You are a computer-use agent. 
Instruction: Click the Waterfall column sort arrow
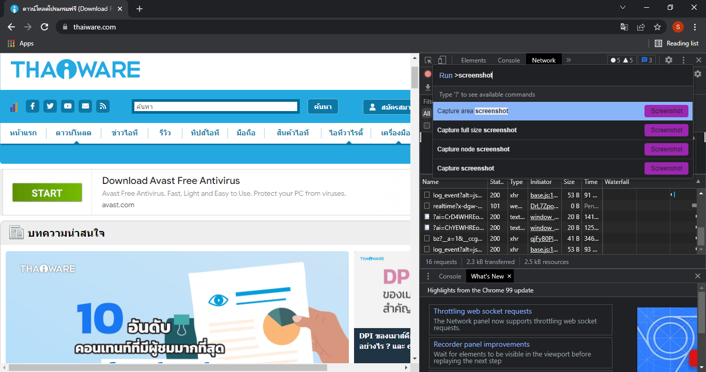699,182
